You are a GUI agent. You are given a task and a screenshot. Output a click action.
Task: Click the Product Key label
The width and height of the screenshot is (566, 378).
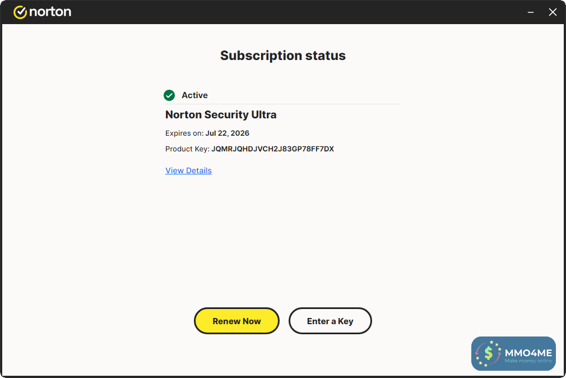(x=187, y=149)
